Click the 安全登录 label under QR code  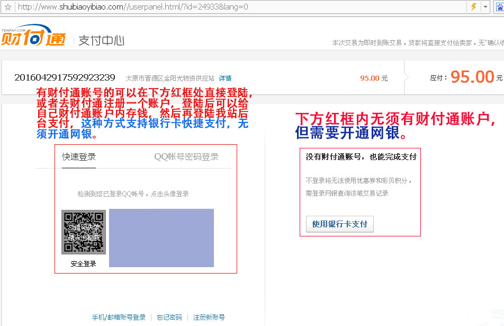(x=84, y=263)
